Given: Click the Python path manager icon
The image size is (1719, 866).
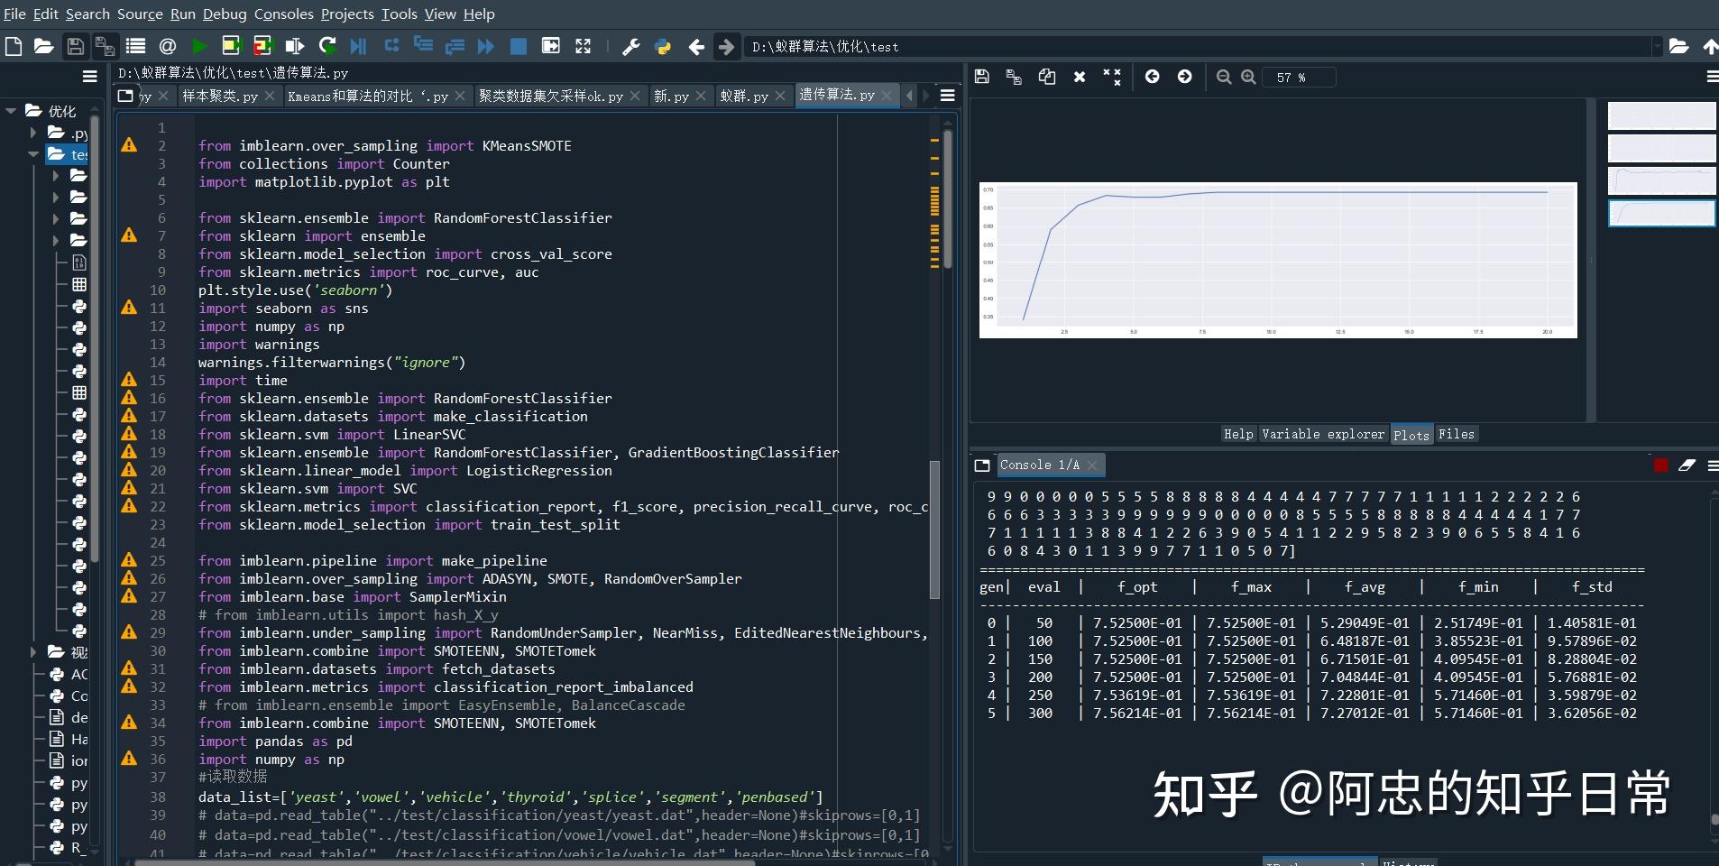Looking at the screenshot, I should coord(663,46).
